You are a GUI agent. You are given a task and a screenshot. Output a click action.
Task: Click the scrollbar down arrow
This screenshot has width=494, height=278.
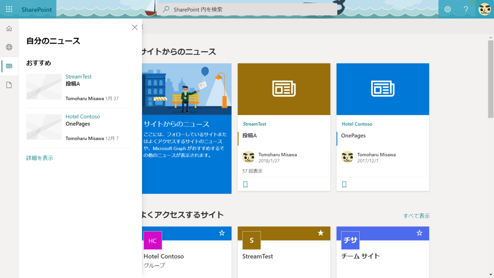(490, 275)
